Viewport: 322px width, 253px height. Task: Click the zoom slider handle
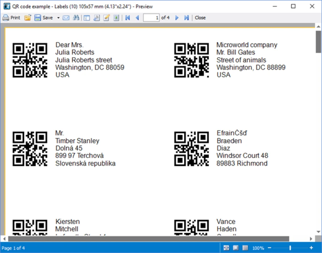[290, 248]
